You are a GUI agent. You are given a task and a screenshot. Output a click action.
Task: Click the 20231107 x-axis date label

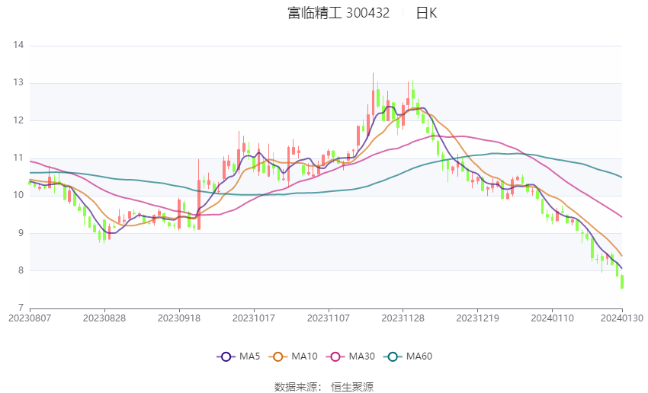(329, 318)
